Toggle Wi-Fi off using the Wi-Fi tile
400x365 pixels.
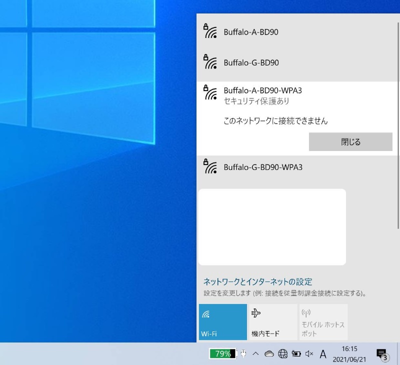[222, 321]
